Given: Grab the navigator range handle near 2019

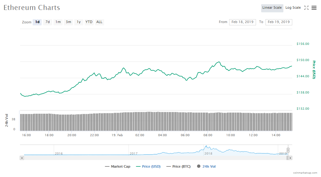Looking at the screenshot, I should coord(288,150).
